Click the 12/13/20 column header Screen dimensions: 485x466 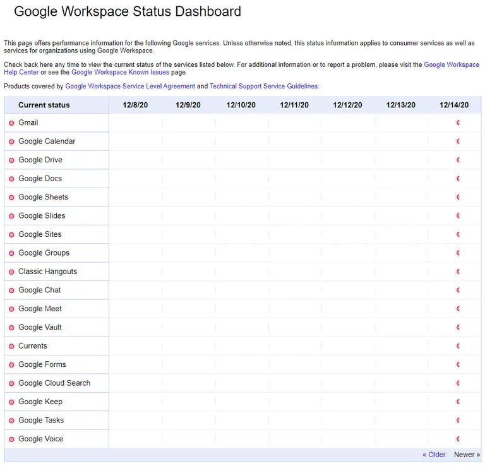point(400,105)
